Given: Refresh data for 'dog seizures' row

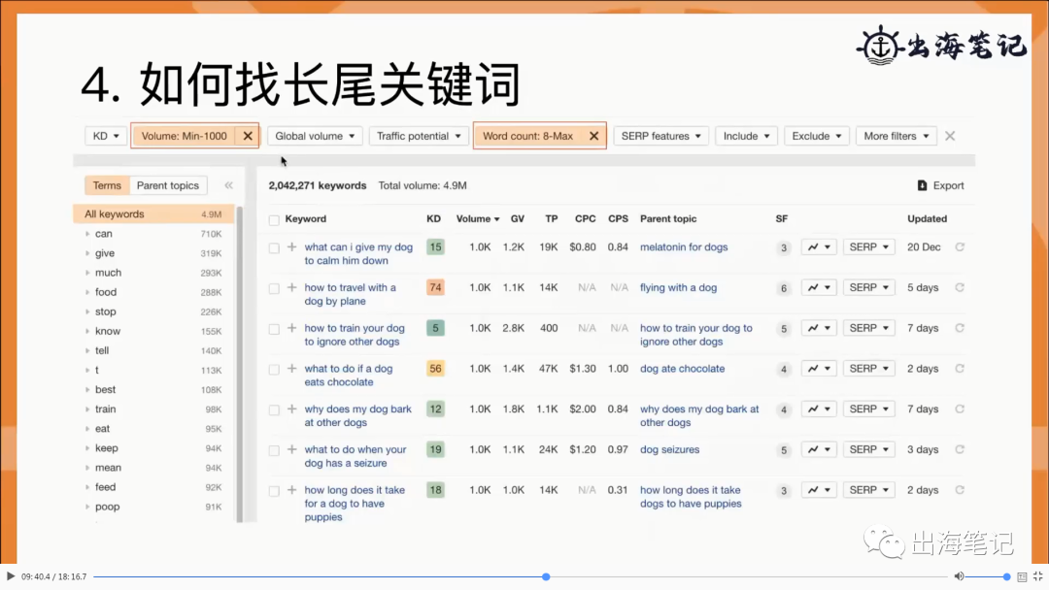Looking at the screenshot, I should [x=960, y=449].
